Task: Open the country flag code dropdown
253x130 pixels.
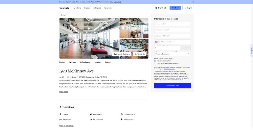Action: pos(157,42)
